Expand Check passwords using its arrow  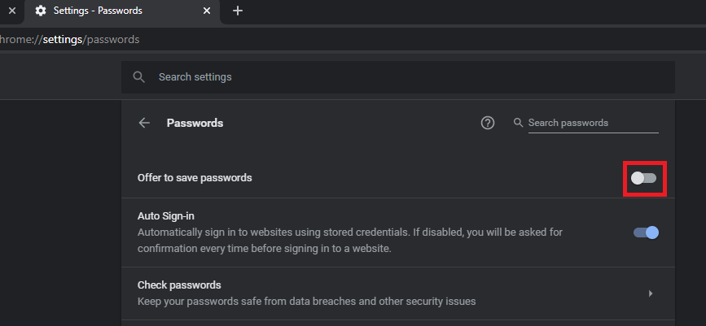650,293
